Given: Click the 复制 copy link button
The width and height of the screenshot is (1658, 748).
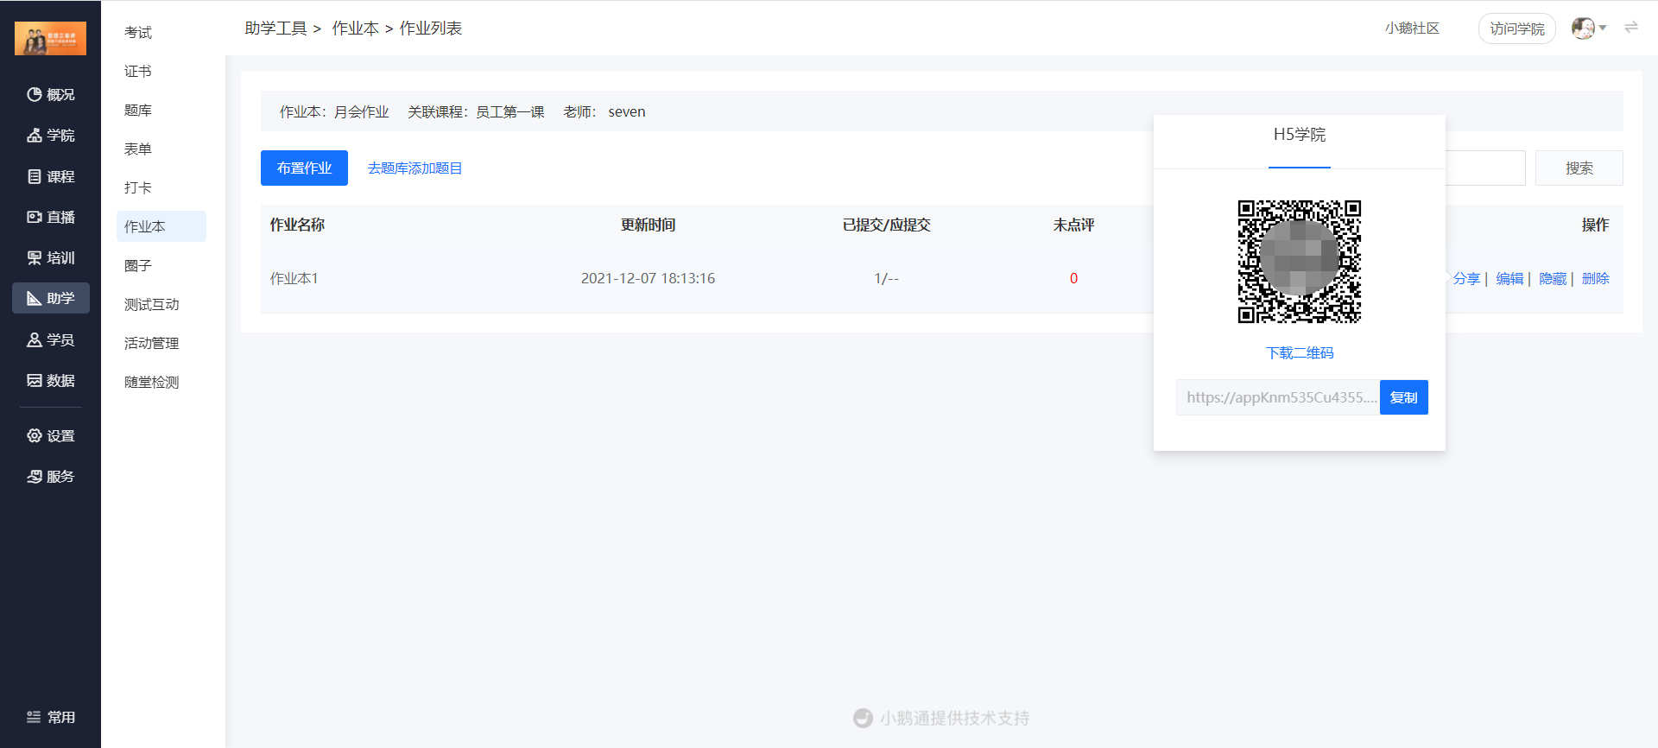Looking at the screenshot, I should click(x=1403, y=397).
